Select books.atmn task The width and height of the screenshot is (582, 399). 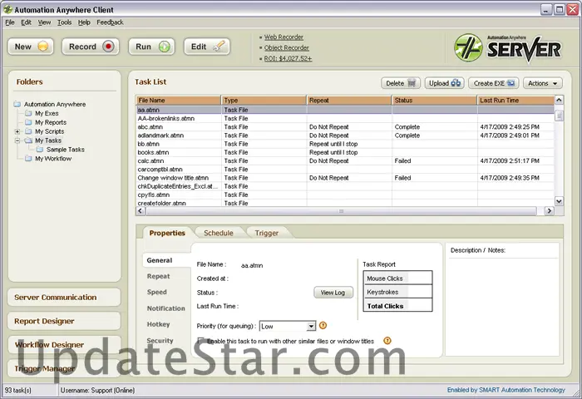coord(345,153)
